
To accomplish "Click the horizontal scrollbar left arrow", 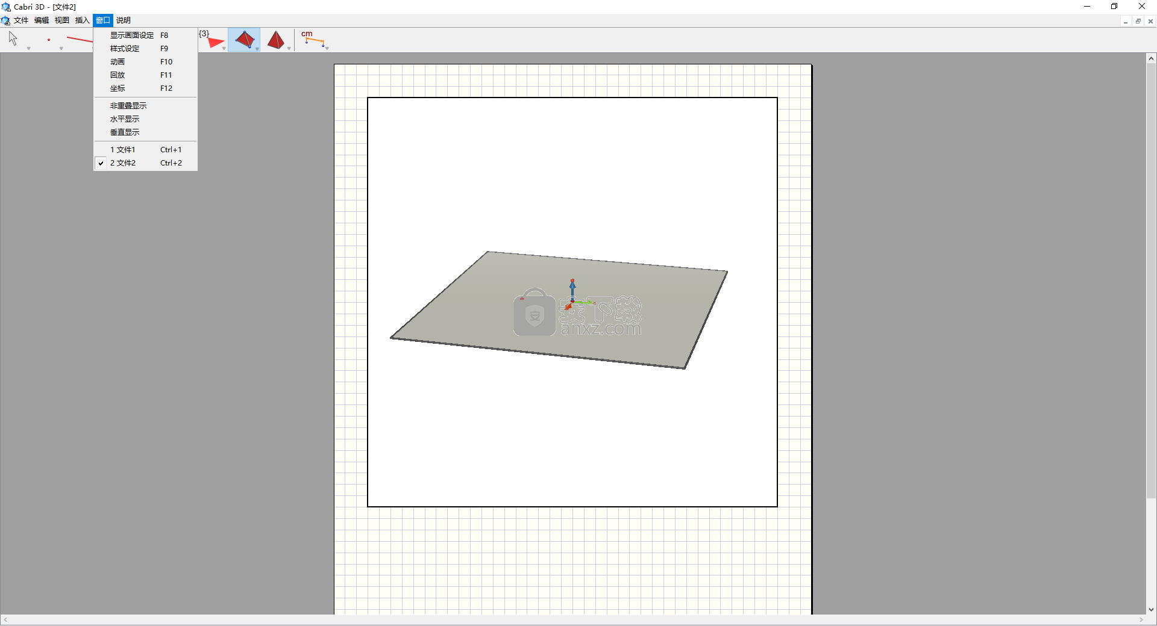I will pyautogui.click(x=5, y=620).
